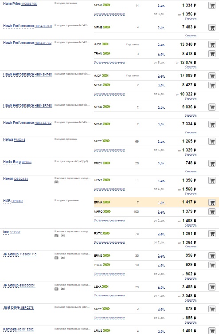219x334 pixels.
Task: Click the photo camera icon under Icer 181567
Action: click(56, 235)
